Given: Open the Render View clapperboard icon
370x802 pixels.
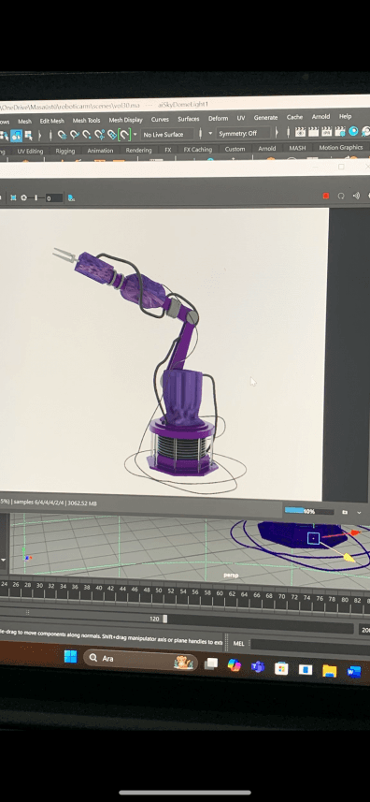Looking at the screenshot, I should pos(301,132).
